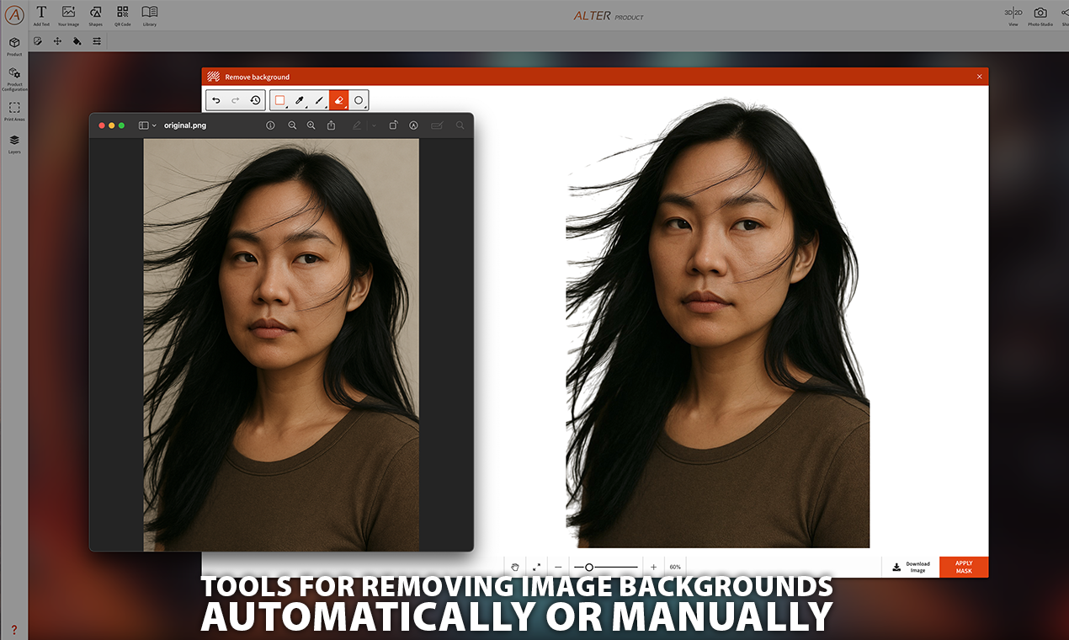Toggle the 3D/2D View switch
Viewport: 1069px width, 640px height.
[x=1013, y=15]
